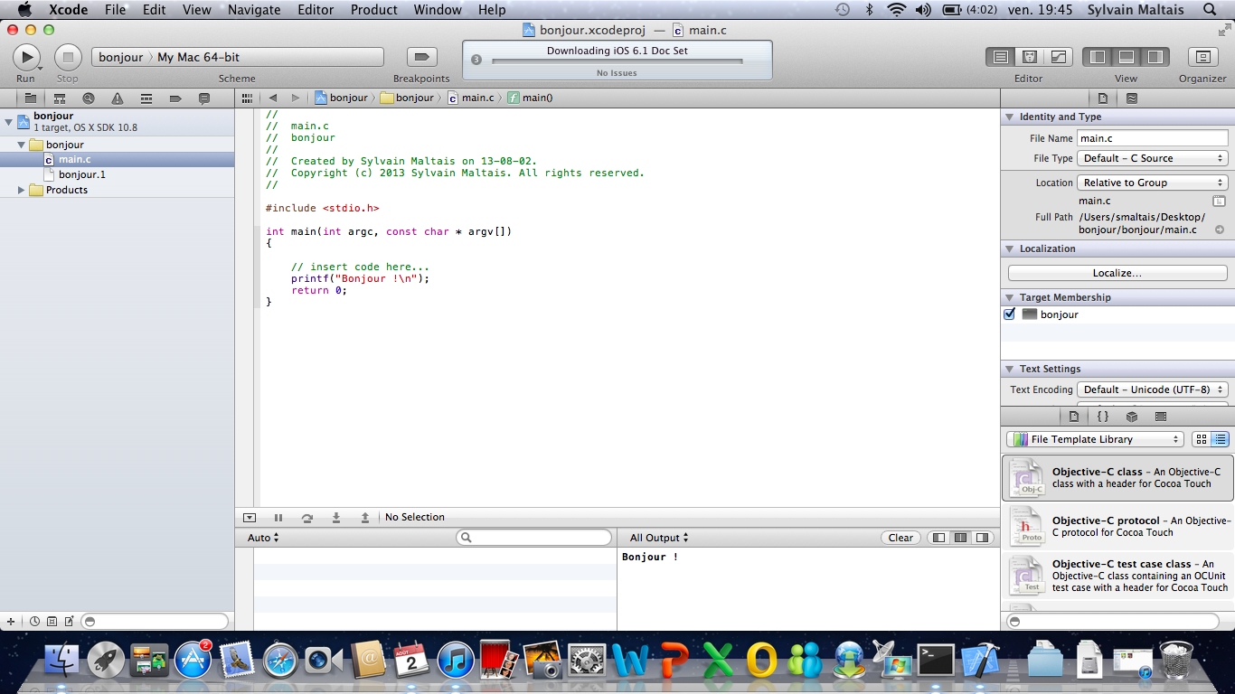Switch library to icon grid view

tap(1201, 439)
